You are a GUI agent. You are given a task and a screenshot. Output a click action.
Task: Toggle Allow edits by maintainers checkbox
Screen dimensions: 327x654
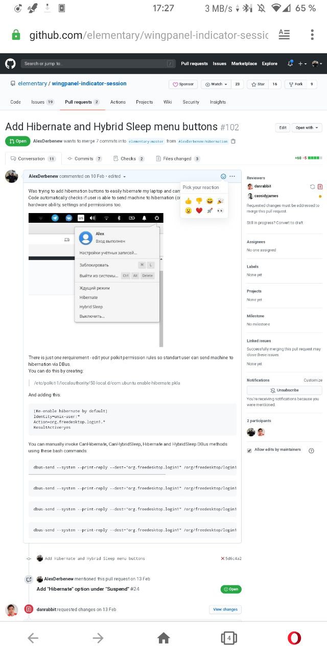click(x=249, y=450)
